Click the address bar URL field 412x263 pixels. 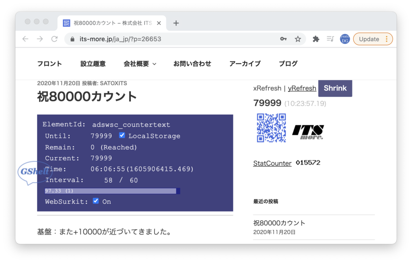(169, 39)
